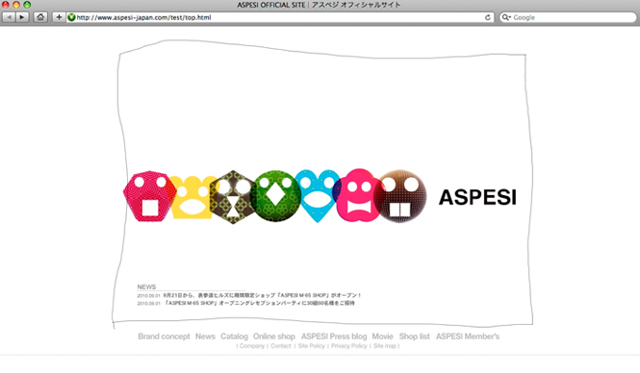Image resolution: width=640 pixels, height=373 pixels.
Task: Zoom the window with green button
Action: point(27,5)
